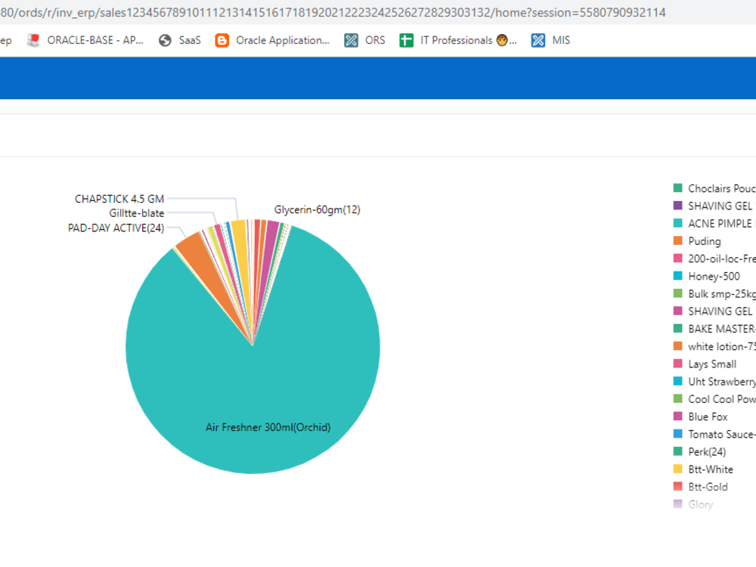Open the MIS bookmark
The height and width of the screenshot is (567, 756).
550,41
